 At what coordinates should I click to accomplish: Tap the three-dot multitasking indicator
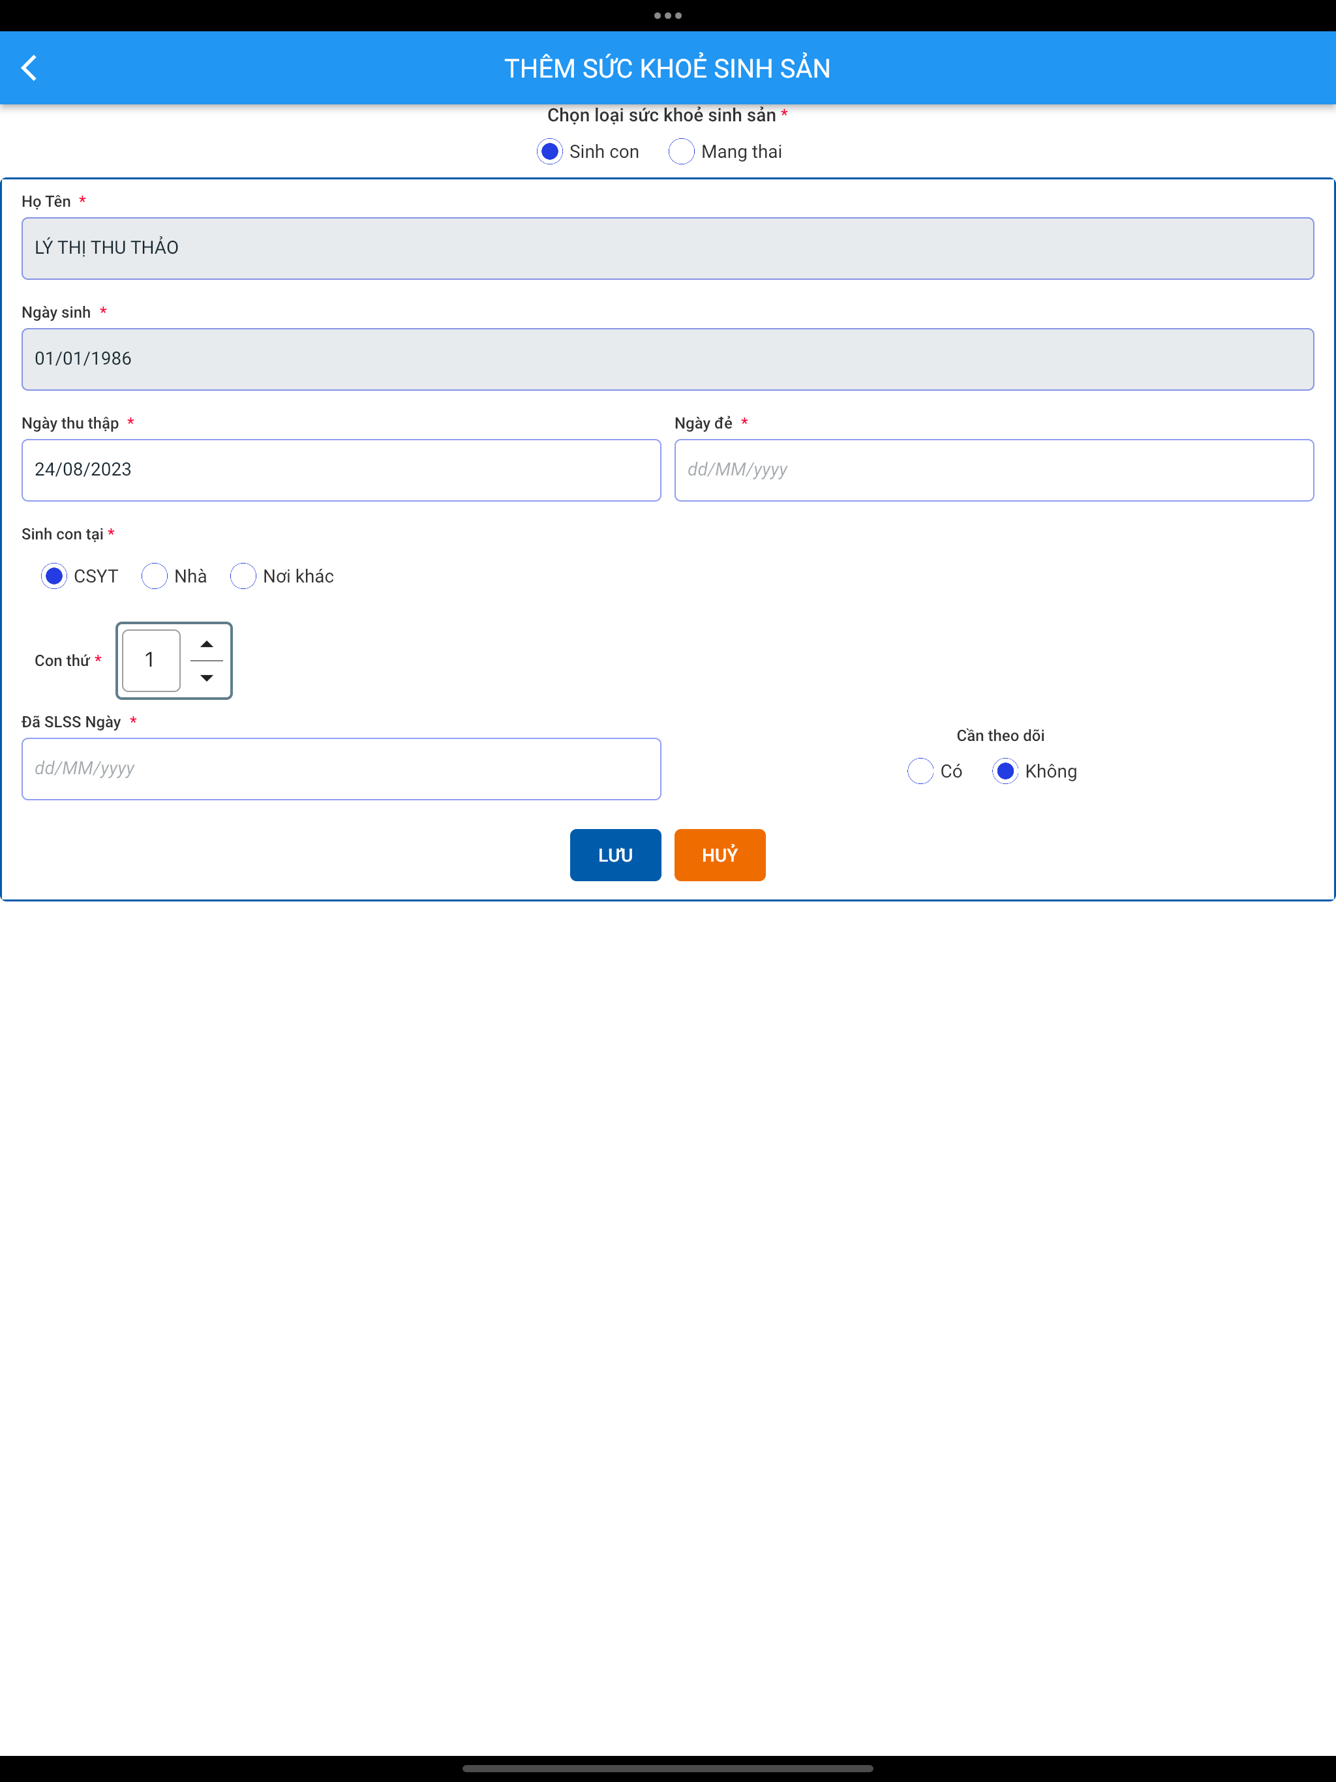pyautogui.click(x=668, y=15)
